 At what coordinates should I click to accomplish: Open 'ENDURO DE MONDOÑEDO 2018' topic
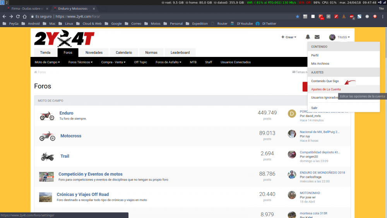322,173
